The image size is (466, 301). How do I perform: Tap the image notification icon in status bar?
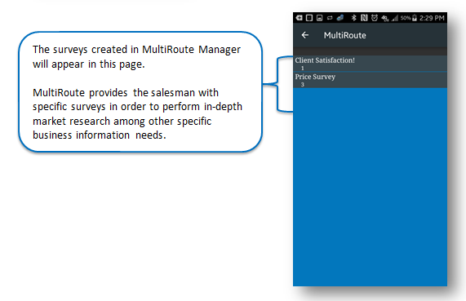tap(319, 18)
